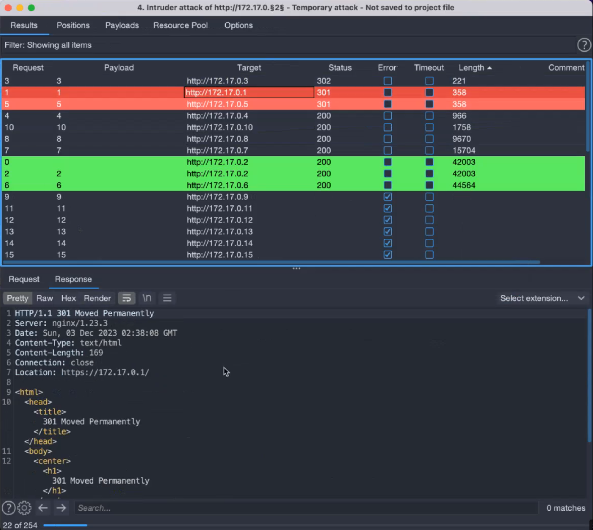Screen dimensions: 593x530
Task: Toggle the Error checkbox for 172.17.0.15
Action: point(388,255)
